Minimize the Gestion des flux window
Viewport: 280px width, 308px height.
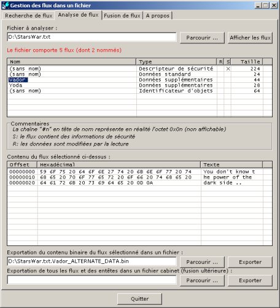point(259,6)
